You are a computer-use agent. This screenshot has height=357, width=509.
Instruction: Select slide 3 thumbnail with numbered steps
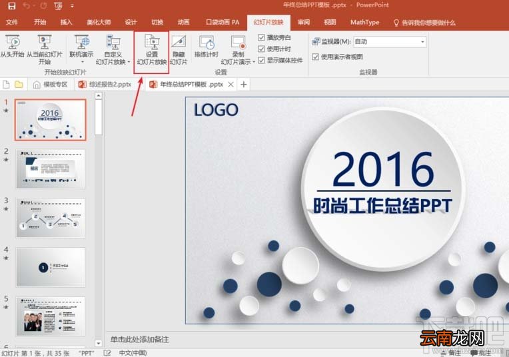click(51, 218)
